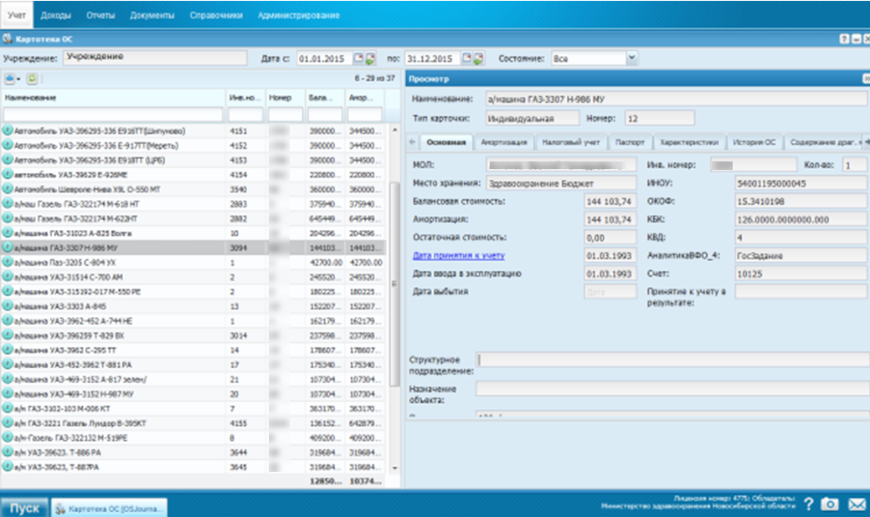Click the row icon for а/машина УАЗ-3303 А-845

pyautogui.click(x=8, y=306)
